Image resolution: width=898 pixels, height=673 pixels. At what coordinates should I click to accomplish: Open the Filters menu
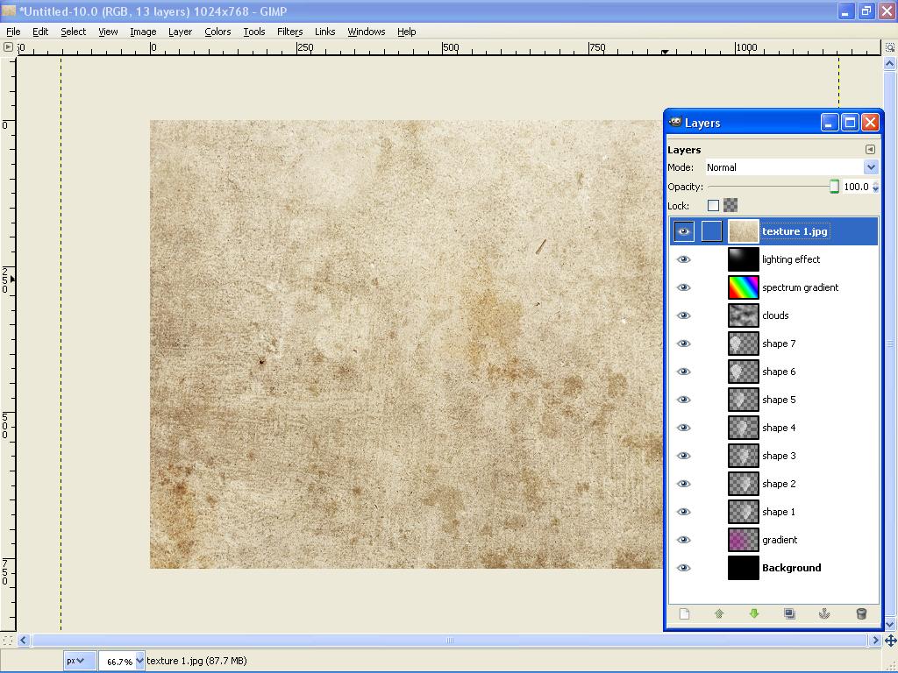point(289,32)
